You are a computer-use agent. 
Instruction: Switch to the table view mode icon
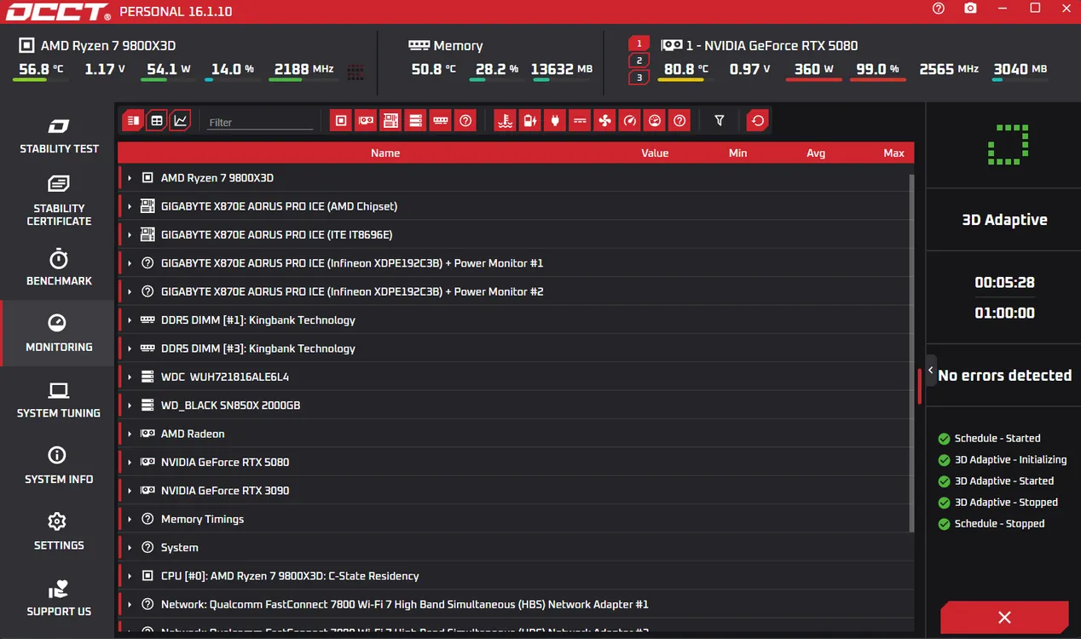(156, 121)
